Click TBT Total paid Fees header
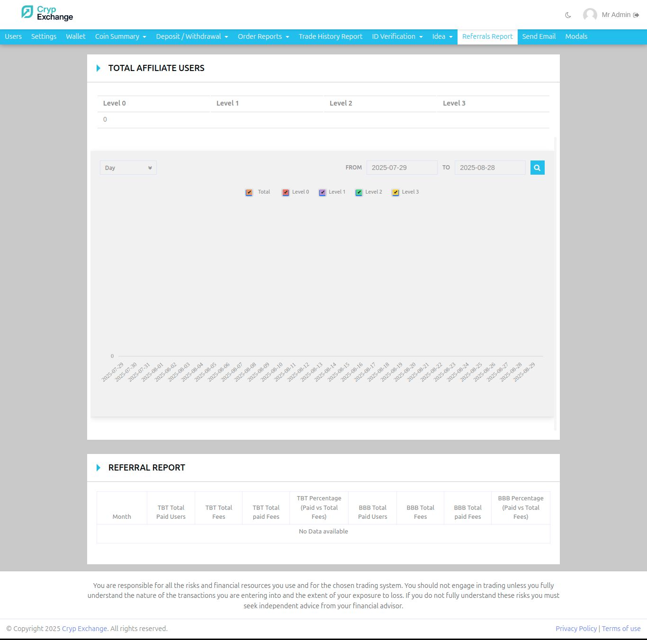647x640 pixels. [x=266, y=508]
